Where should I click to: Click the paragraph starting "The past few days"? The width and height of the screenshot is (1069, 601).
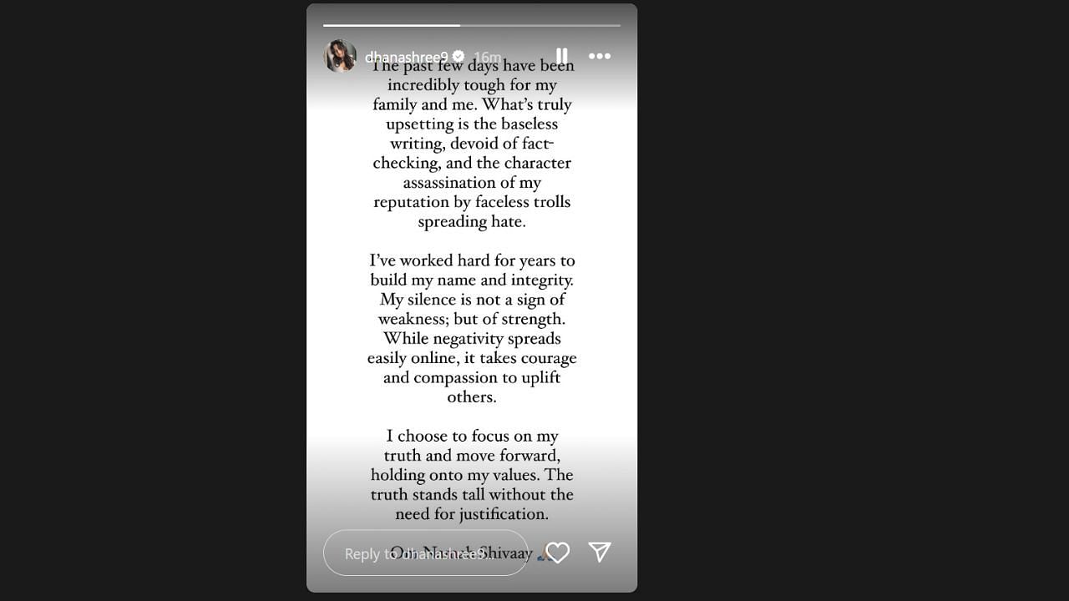pyautogui.click(x=472, y=144)
